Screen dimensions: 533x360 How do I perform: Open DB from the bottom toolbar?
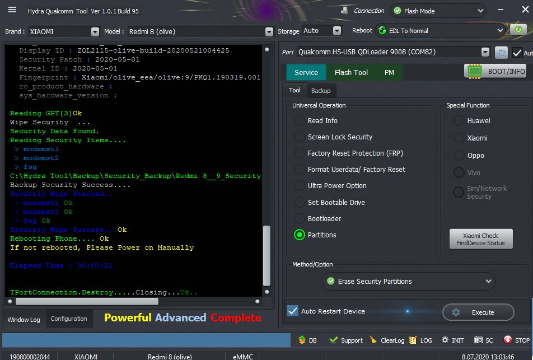coord(307,340)
